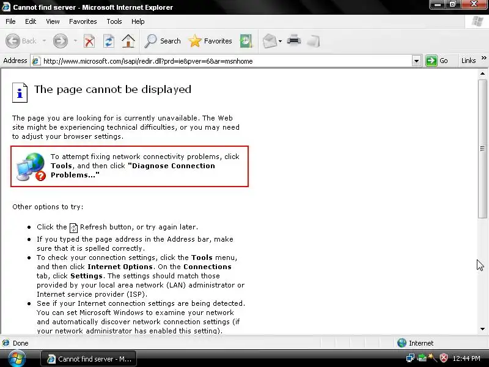The image size is (489, 367).
Task: Click the Forward navigation button
Action: click(60, 41)
